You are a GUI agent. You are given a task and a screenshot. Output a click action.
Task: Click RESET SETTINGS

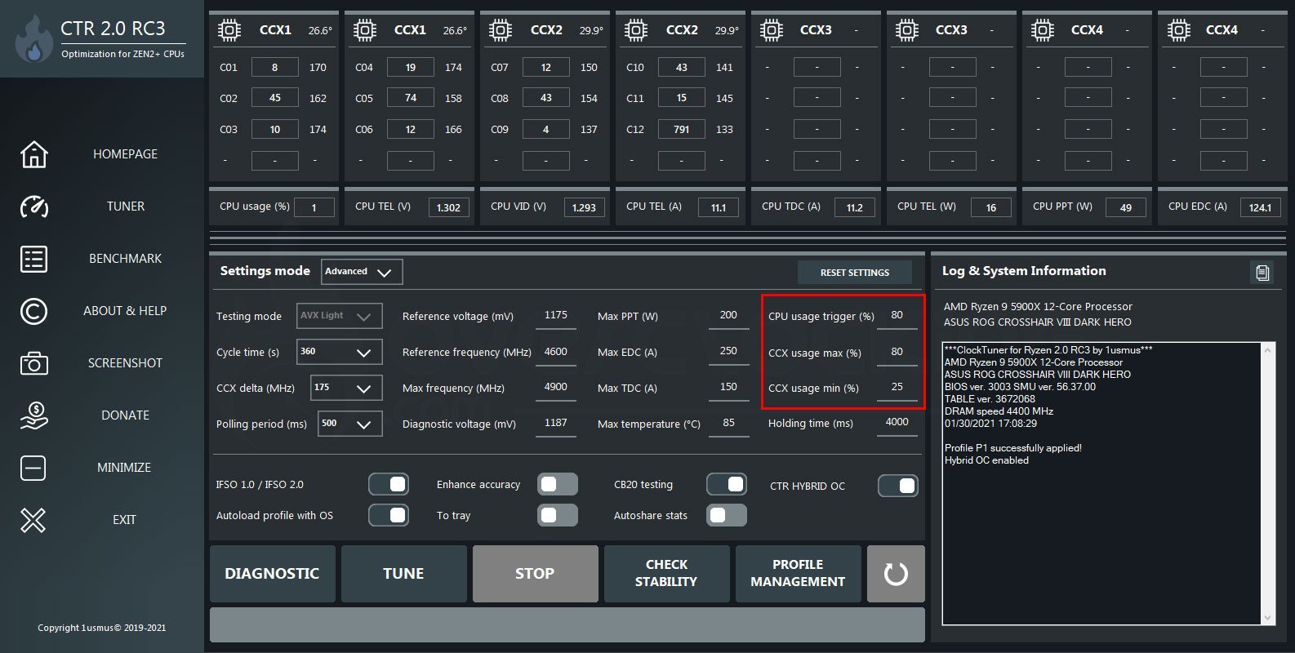point(855,272)
